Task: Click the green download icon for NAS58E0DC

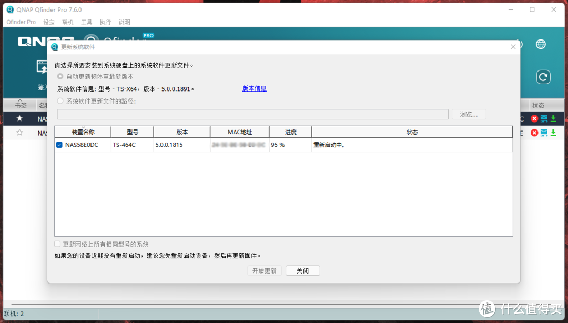Action: pyautogui.click(x=552, y=118)
